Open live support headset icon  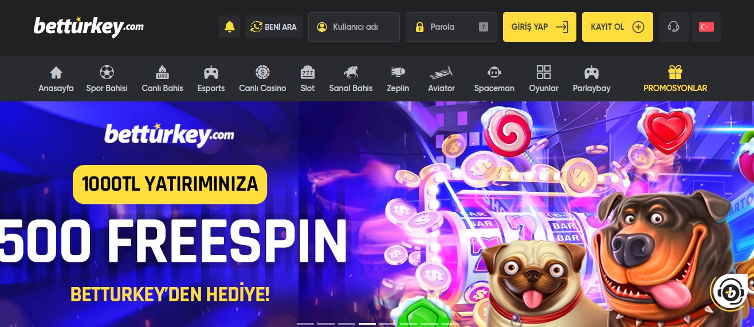674,27
